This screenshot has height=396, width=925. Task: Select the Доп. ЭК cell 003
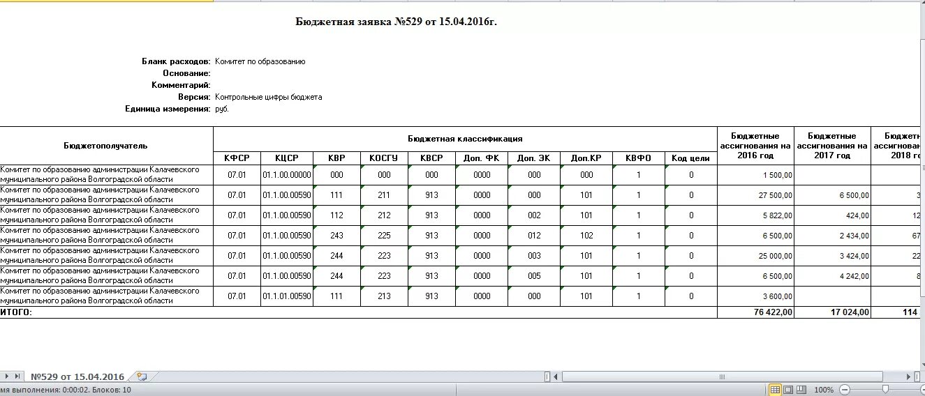click(x=534, y=256)
